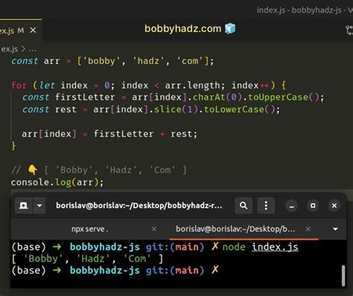Select the borislav@borislav terminal tab

click(235, 229)
